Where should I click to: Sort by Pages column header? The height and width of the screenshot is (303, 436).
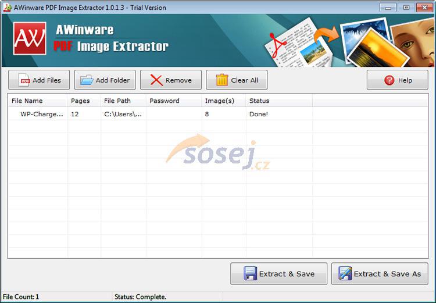[84, 101]
